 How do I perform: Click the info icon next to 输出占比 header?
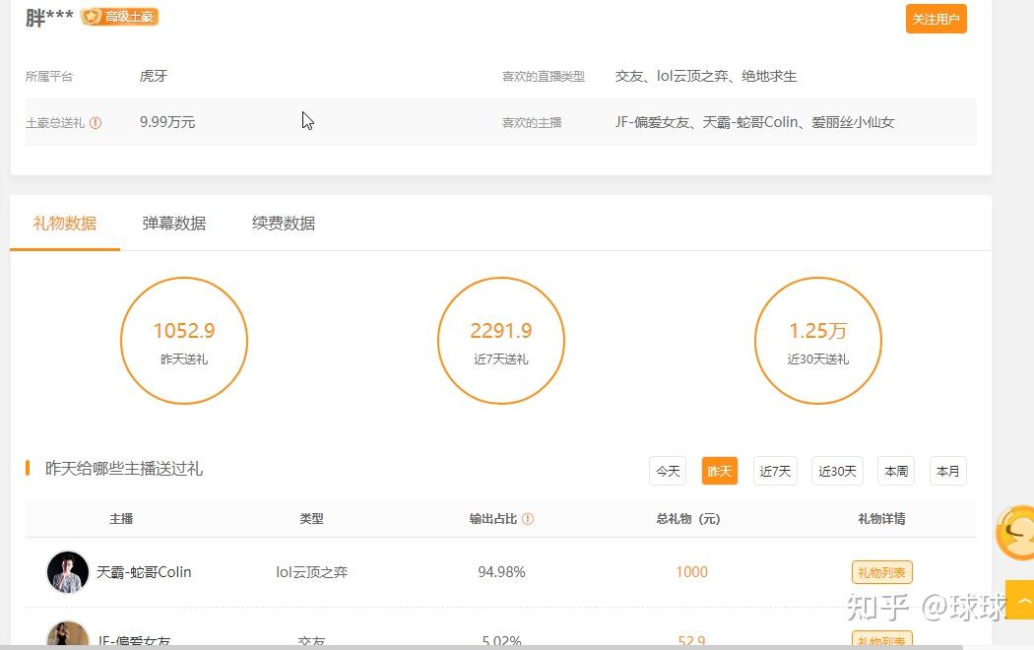527,518
